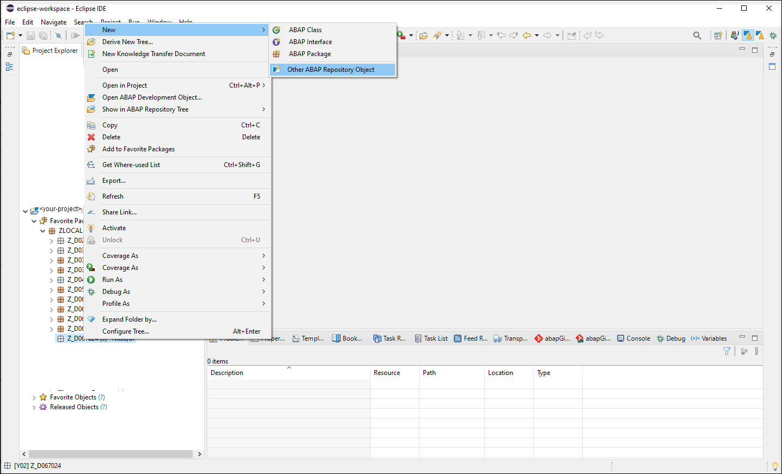Click the Resume toolbar icon

[x=75, y=35]
